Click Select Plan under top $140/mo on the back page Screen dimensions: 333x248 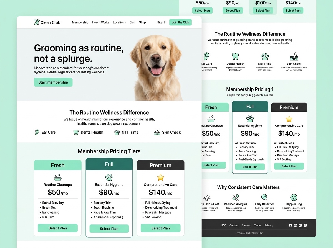click(x=293, y=11)
